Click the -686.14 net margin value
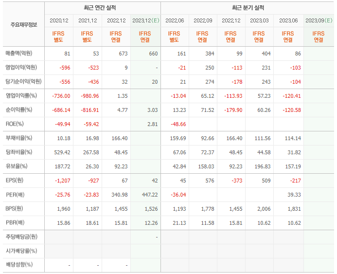This screenshot has height=274, width=337. tap(61, 110)
